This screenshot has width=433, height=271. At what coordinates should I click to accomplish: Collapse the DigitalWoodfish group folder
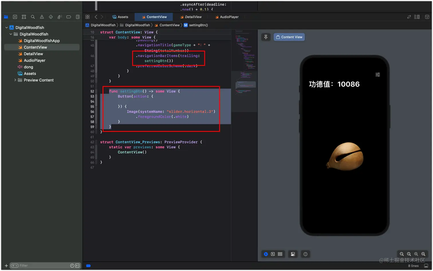(x=11, y=34)
